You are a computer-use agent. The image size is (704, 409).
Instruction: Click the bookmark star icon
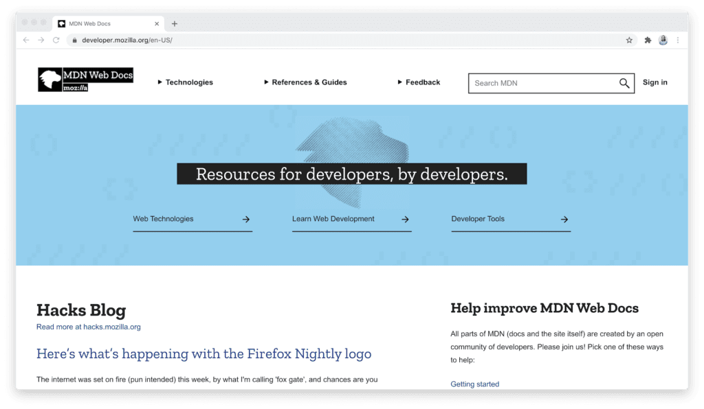click(629, 40)
